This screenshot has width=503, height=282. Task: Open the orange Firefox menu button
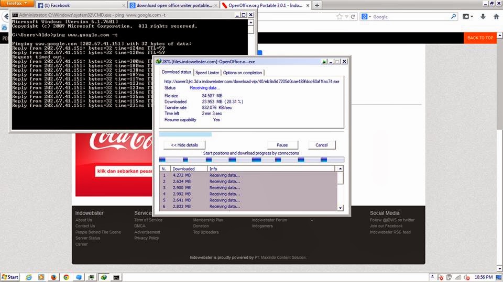coord(17,3)
